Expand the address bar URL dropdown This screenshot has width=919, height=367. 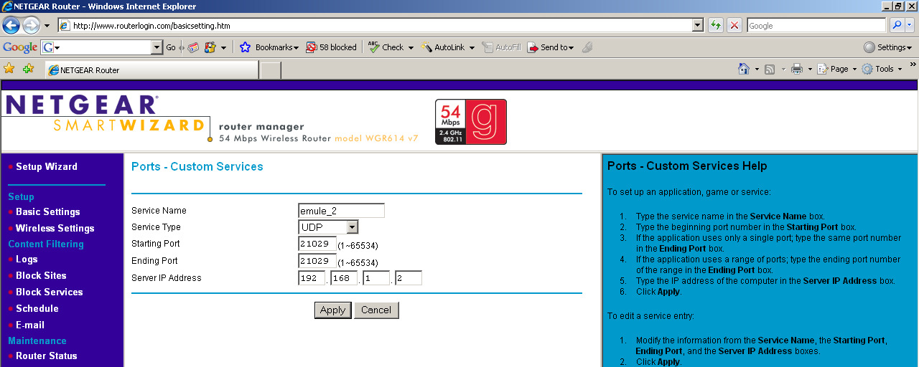coord(698,26)
